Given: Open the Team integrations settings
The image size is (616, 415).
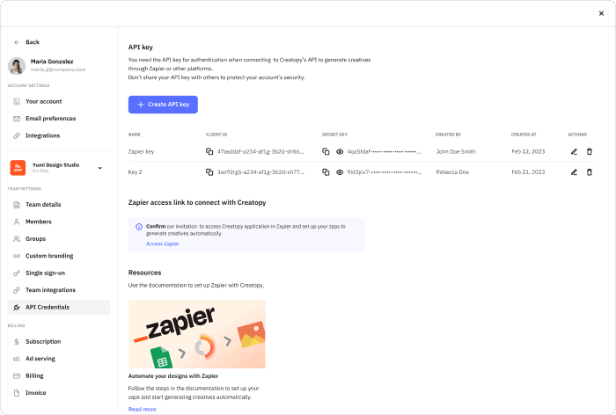Looking at the screenshot, I should coord(50,290).
